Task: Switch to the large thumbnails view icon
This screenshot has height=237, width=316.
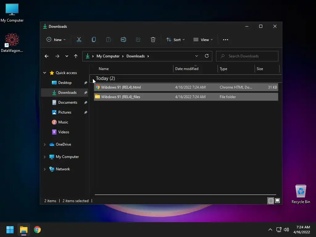Action: click(x=277, y=201)
